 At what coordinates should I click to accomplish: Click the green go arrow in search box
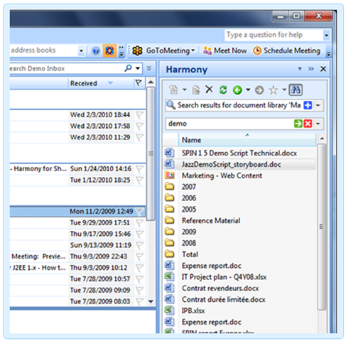(x=298, y=124)
